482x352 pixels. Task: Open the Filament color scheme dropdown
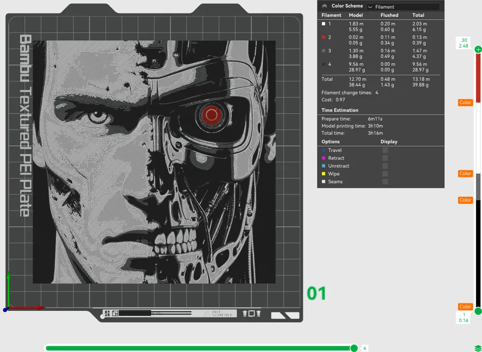coord(404,6)
